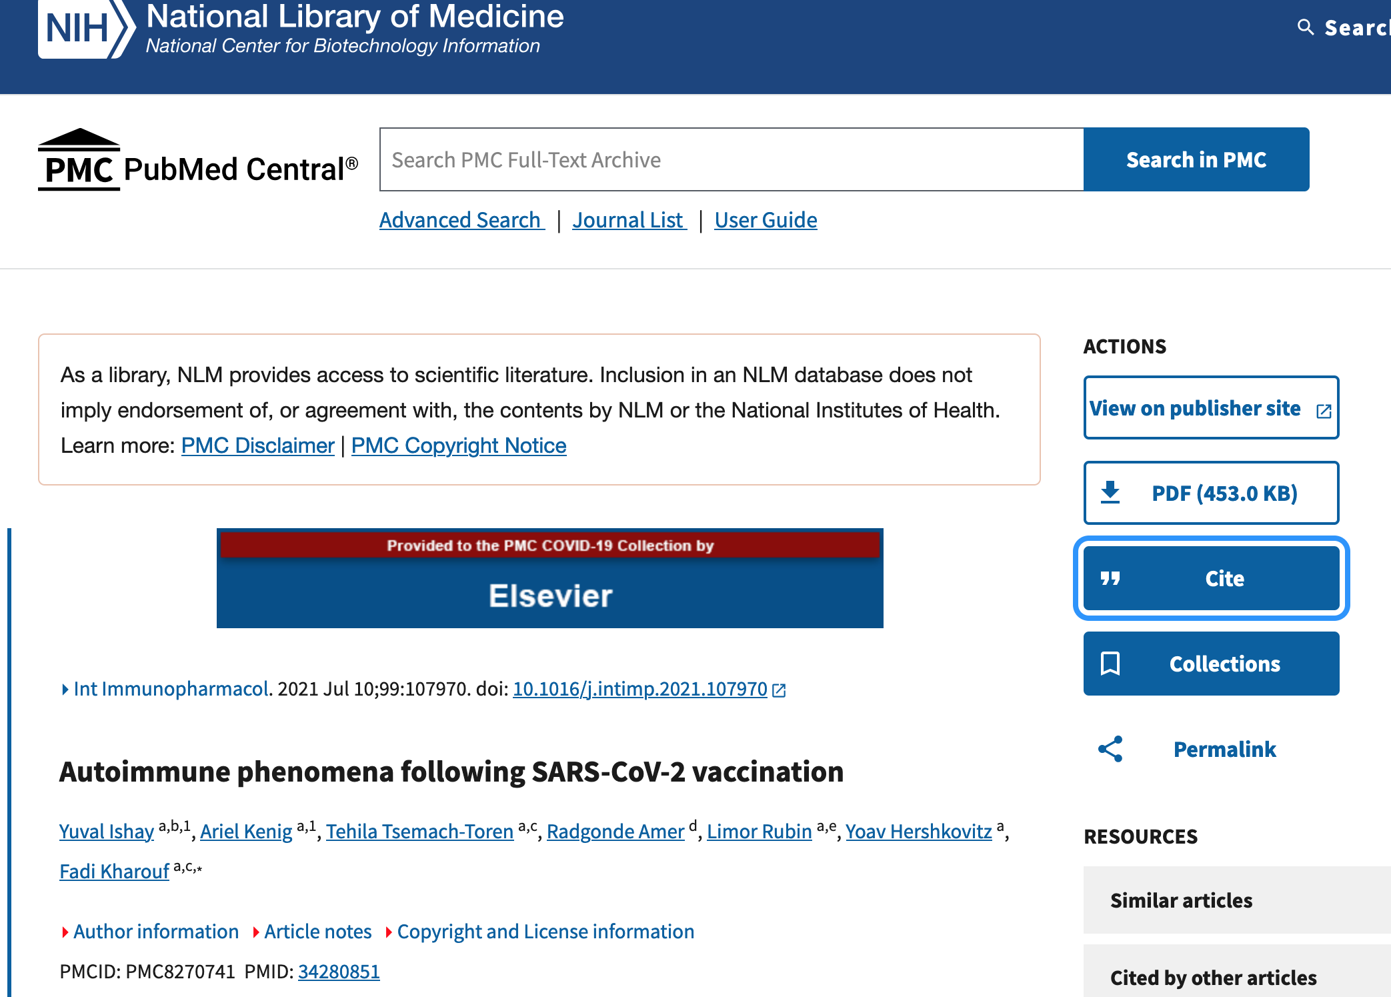
Task: Click the Search PMC Full-Text Archive field
Action: pos(731,160)
